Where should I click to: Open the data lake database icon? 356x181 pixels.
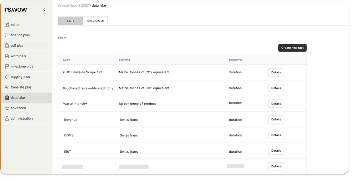coord(7,98)
